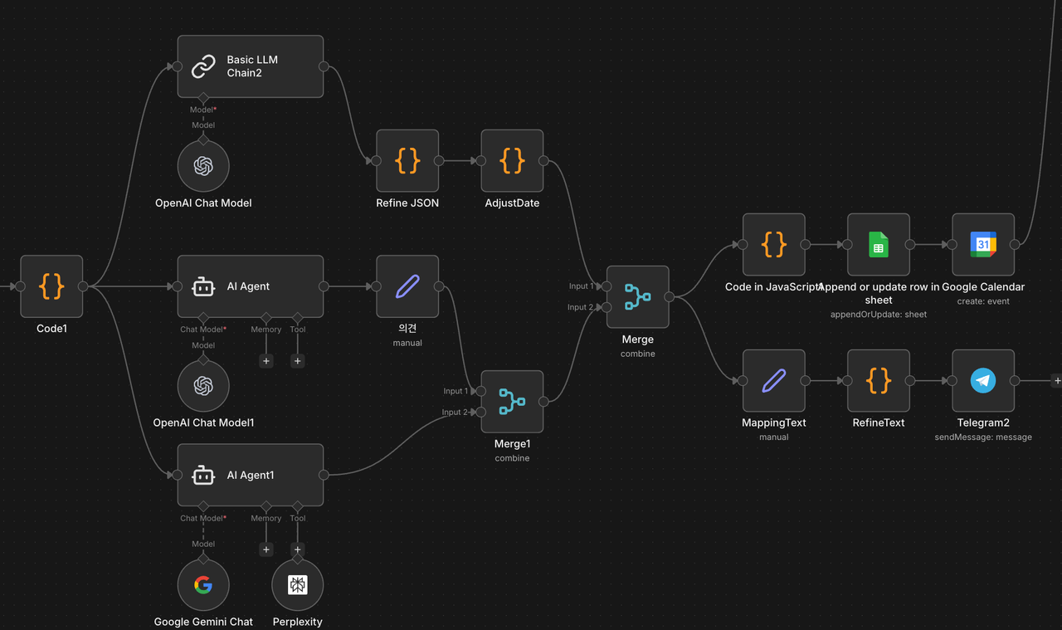
Task: Add Memory to AI Agent1
Action: [x=266, y=549]
